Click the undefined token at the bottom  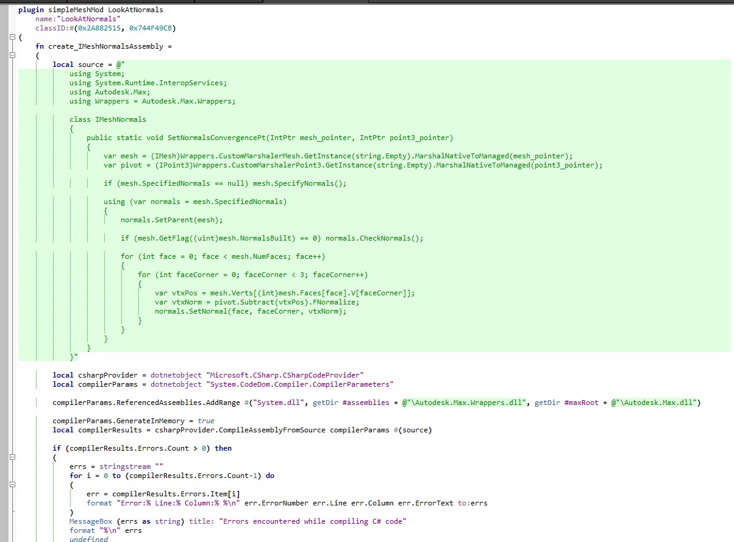88,539
